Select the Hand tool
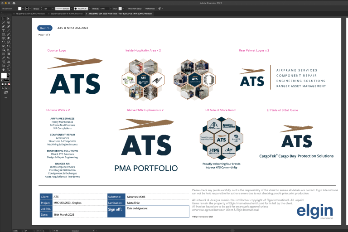Image resolution: width=348 pixels, height=232 pixels. click(x=3, y=69)
